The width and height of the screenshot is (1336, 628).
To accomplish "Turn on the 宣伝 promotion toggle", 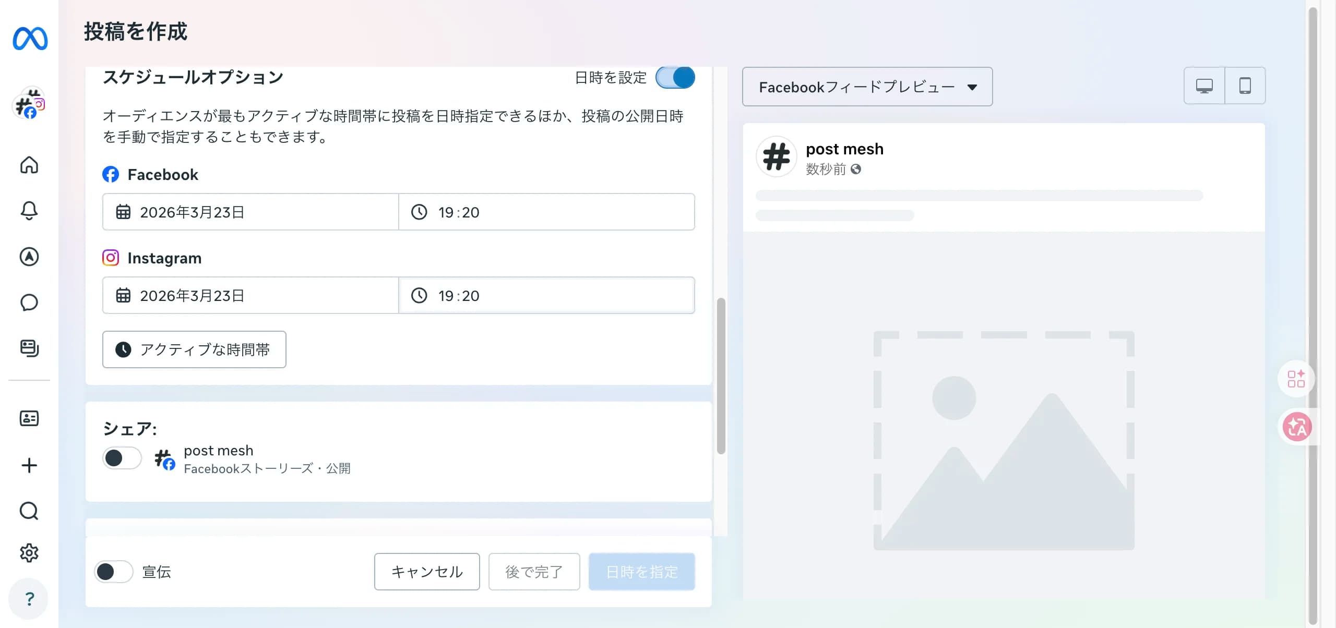I will [x=113, y=572].
